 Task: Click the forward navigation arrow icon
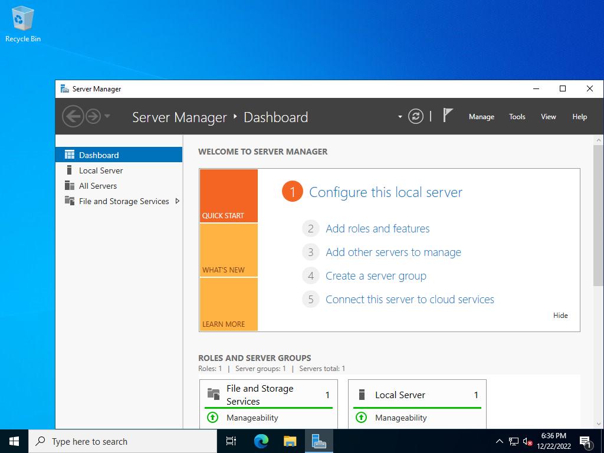coord(93,116)
